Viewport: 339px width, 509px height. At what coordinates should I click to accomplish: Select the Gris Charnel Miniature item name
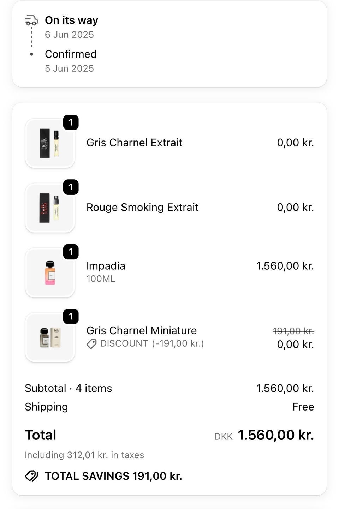point(142,330)
